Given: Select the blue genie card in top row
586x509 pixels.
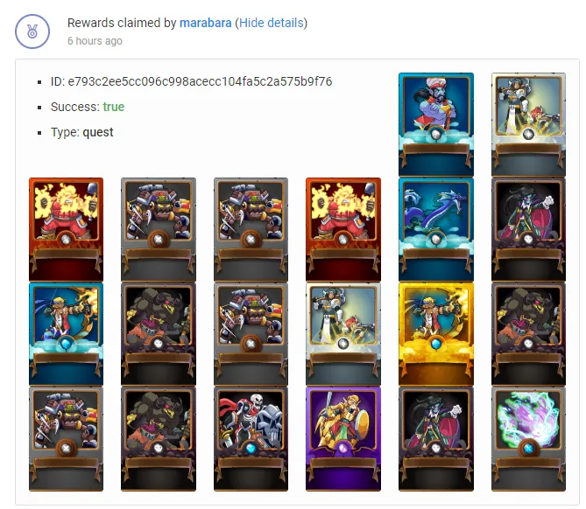Looking at the screenshot, I should tap(435, 125).
